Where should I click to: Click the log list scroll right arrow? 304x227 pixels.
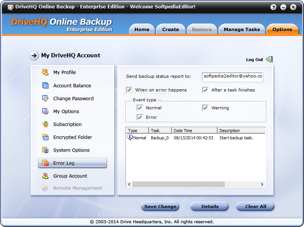pyautogui.click(x=262, y=184)
